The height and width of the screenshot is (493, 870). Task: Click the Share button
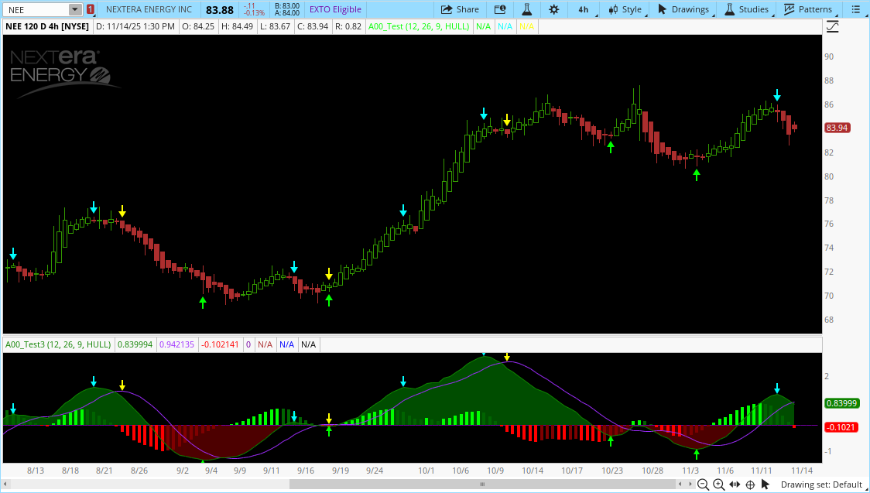460,9
